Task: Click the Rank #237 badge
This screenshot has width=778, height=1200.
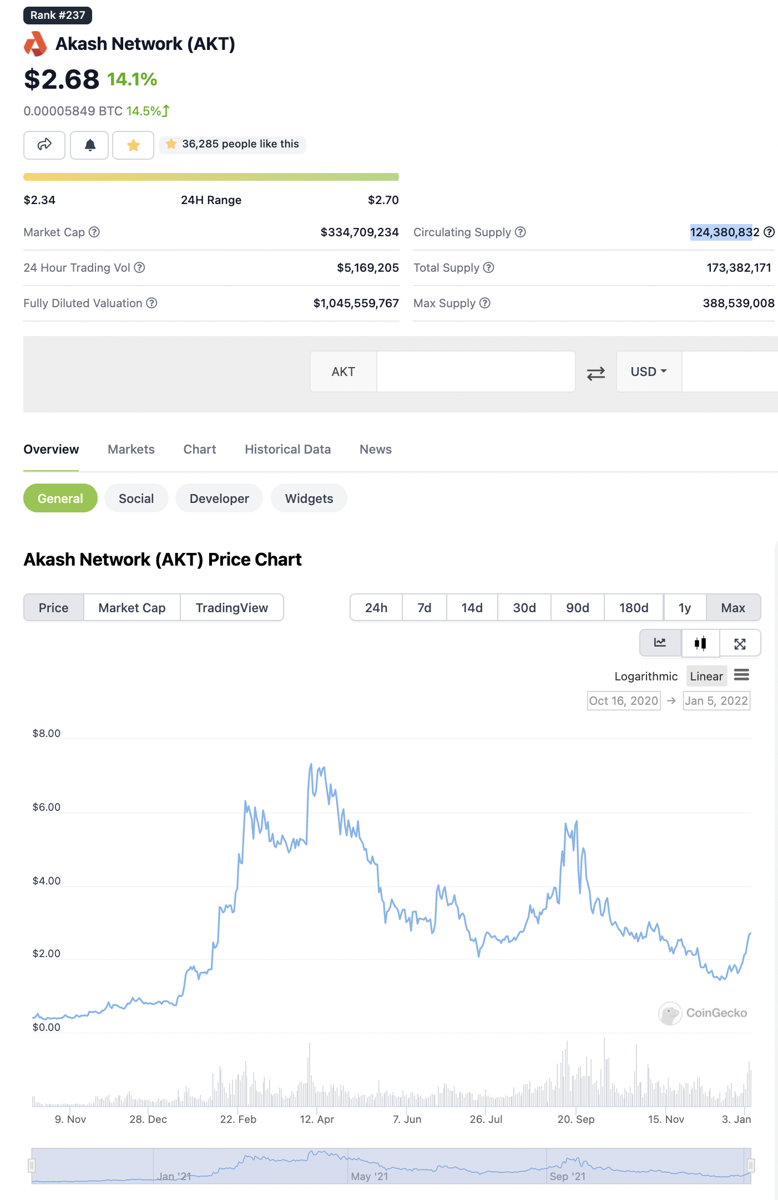Action: (58, 15)
